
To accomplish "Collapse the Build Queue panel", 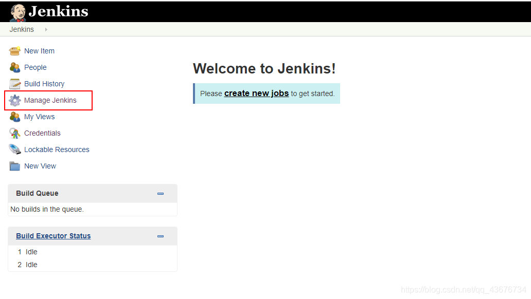I will (x=161, y=194).
